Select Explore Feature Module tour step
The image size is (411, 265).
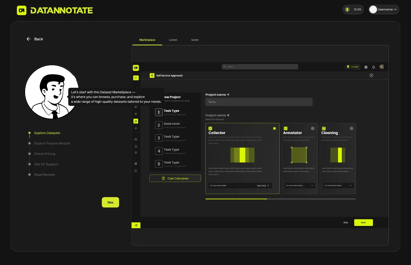click(x=52, y=143)
